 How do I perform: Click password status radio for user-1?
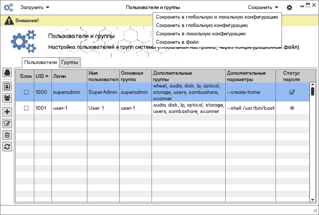tap(292, 108)
